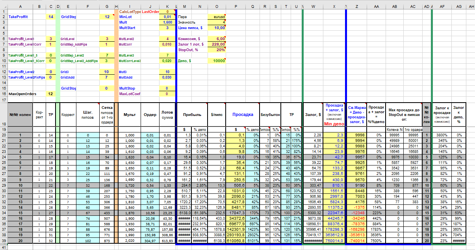Click the 'Залог к просадке' table header

tap(443, 114)
